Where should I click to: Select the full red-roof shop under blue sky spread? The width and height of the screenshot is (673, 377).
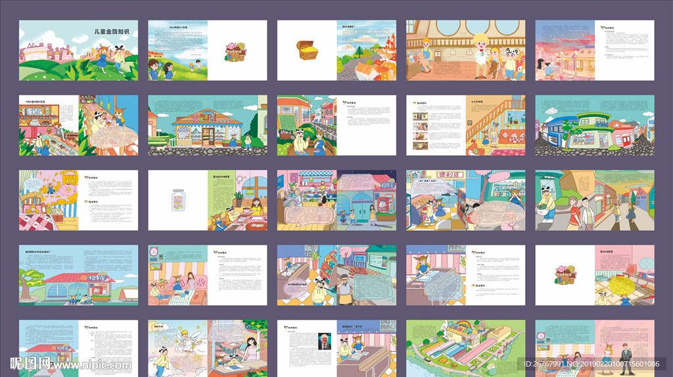tap(79, 275)
